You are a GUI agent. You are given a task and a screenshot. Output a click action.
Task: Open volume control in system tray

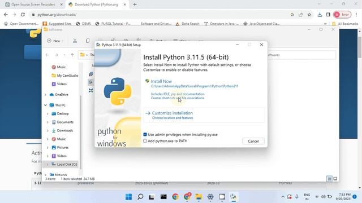[323, 197]
